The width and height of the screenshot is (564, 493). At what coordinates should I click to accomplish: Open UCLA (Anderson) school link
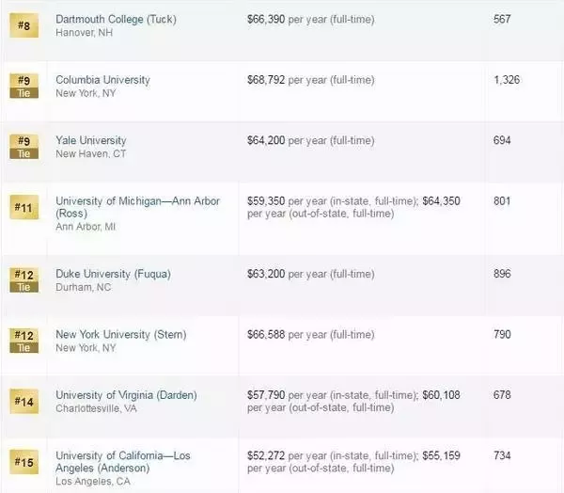tap(123, 462)
